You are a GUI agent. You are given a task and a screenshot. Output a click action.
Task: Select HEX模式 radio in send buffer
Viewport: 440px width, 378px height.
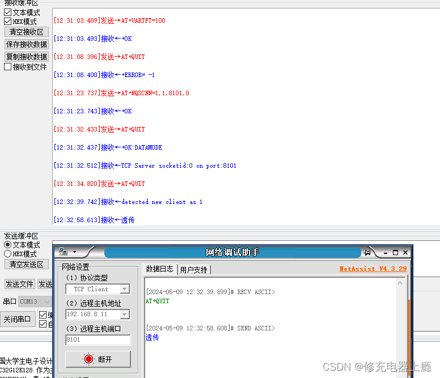tap(8, 254)
